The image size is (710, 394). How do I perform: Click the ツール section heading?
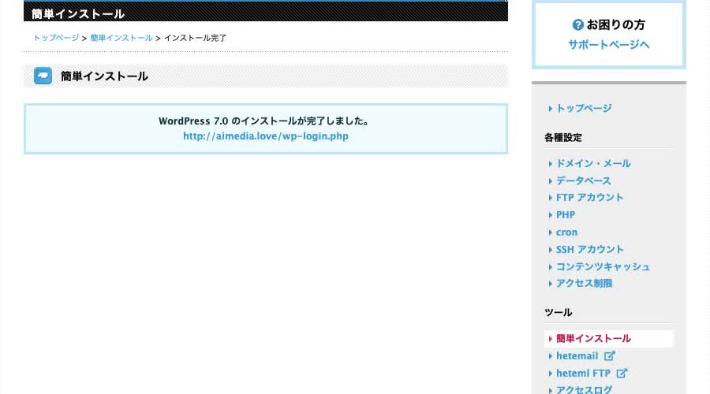558,313
